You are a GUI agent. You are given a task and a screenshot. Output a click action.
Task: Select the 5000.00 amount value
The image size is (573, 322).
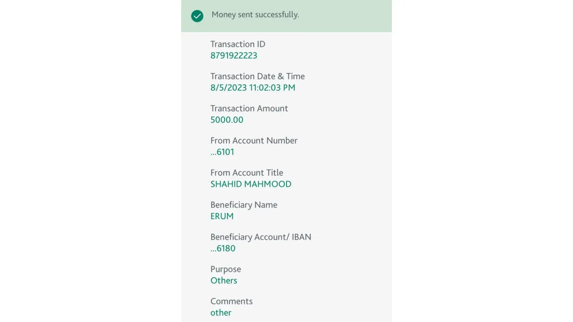[x=227, y=120]
